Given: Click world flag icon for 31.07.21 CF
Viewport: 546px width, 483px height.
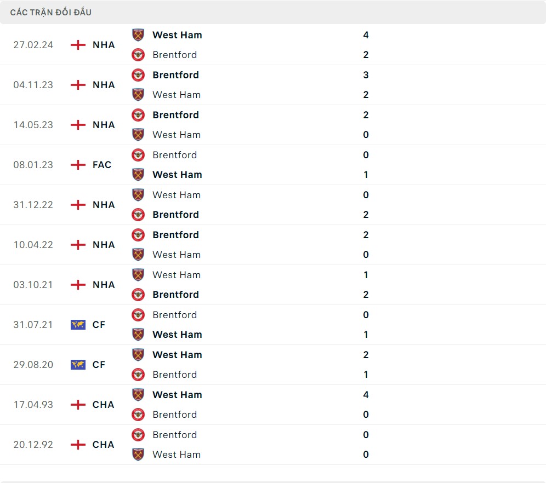Looking at the screenshot, I should [78, 325].
